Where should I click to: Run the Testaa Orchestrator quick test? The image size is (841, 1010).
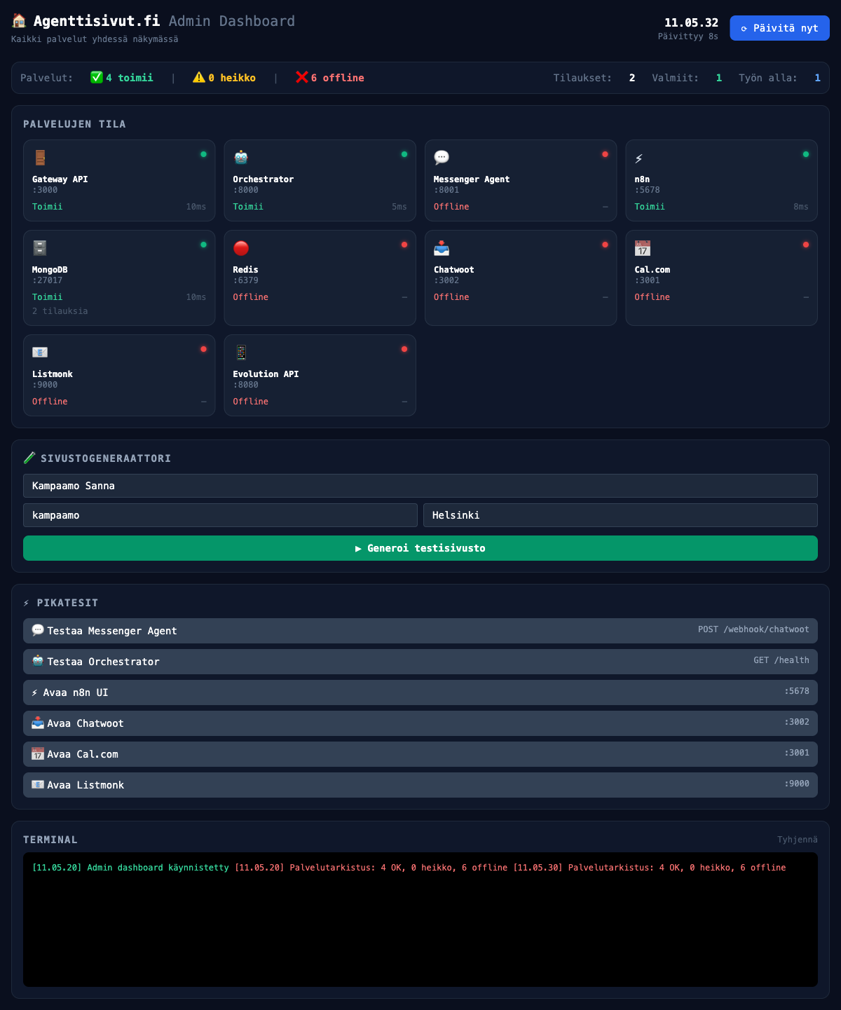(420, 662)
